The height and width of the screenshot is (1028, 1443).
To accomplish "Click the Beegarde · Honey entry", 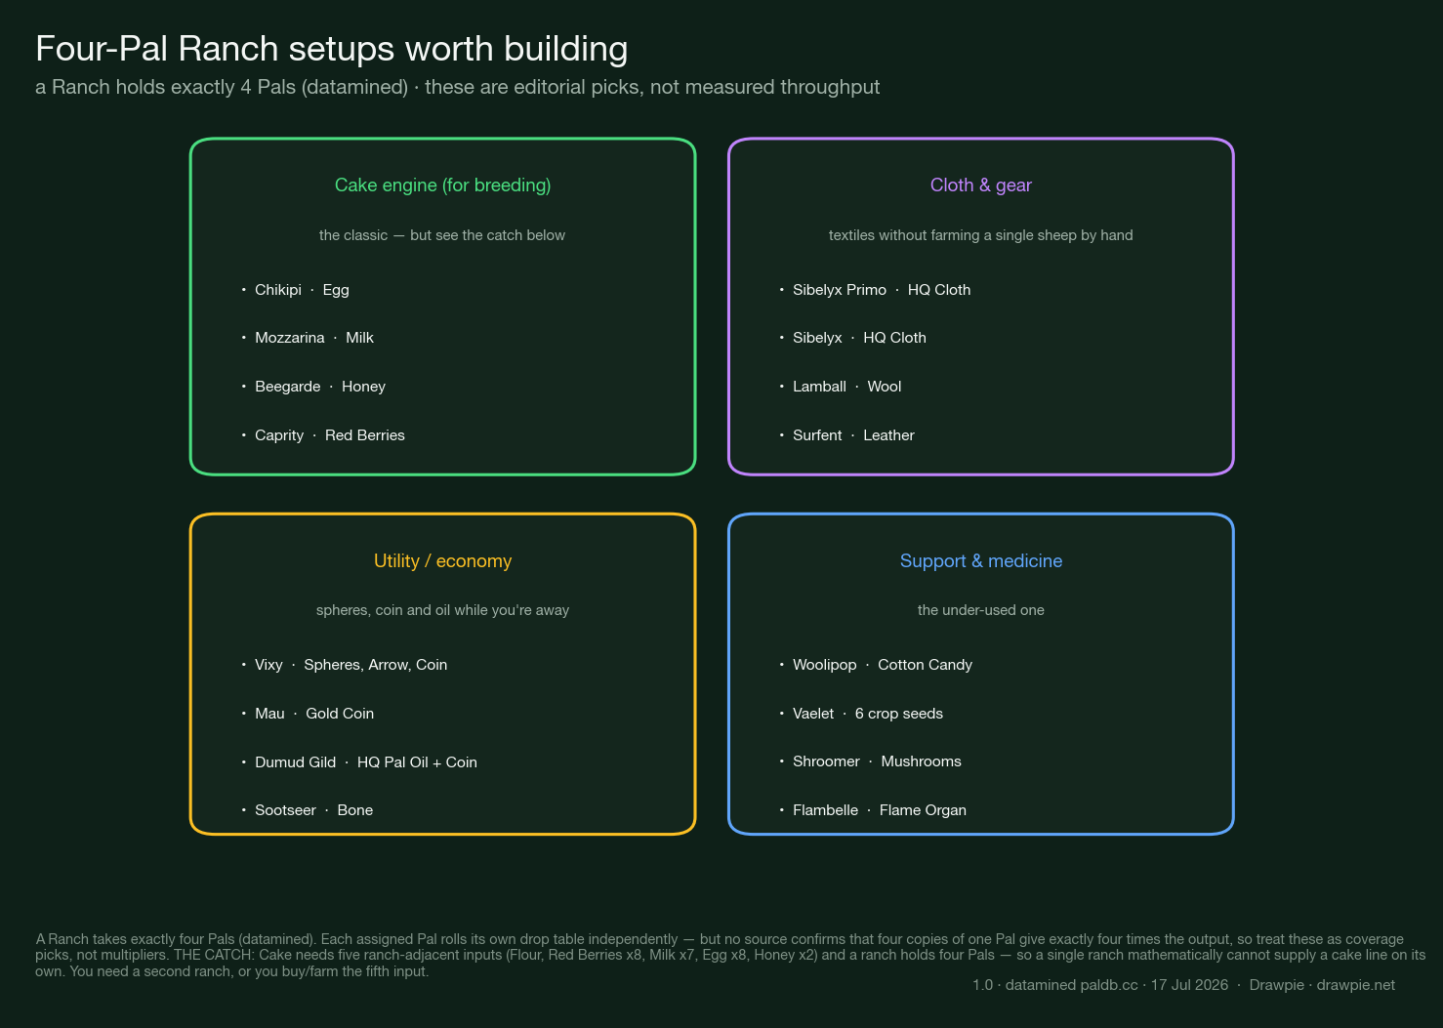I will tap(313, 387).
